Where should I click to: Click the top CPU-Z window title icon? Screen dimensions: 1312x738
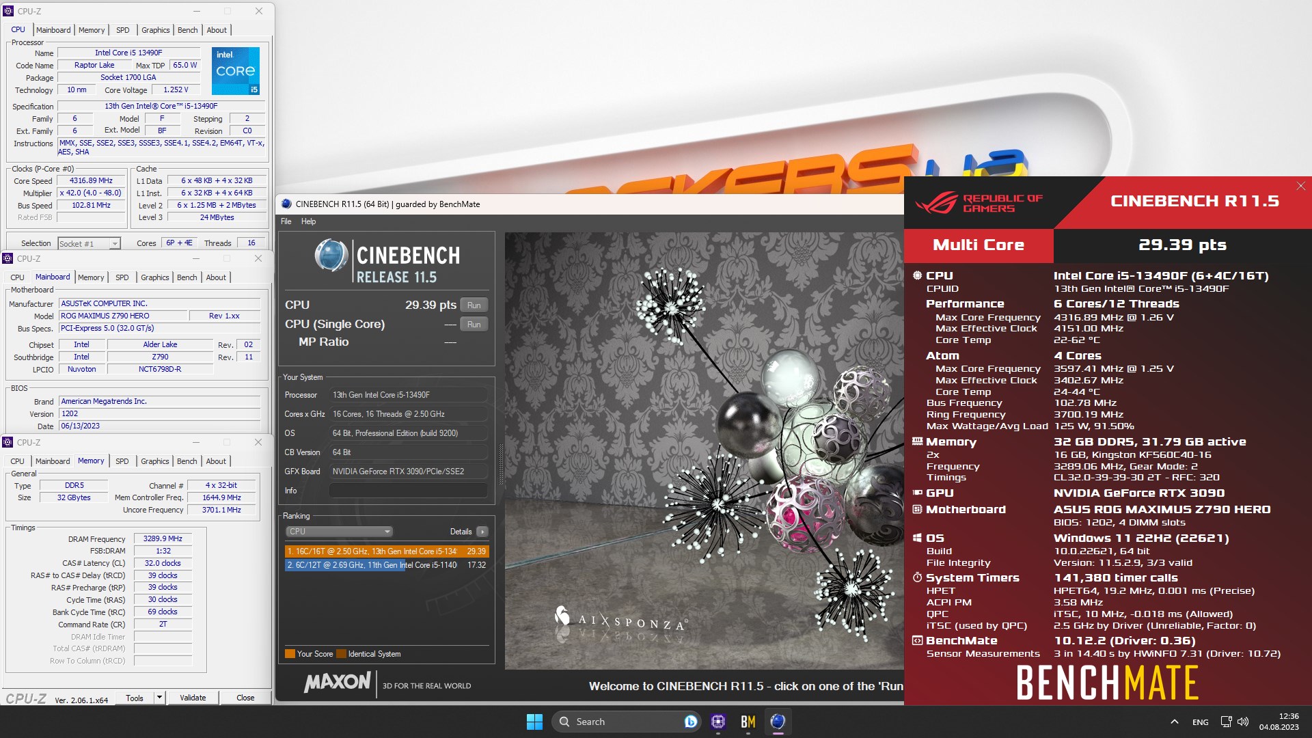point(8,11)
